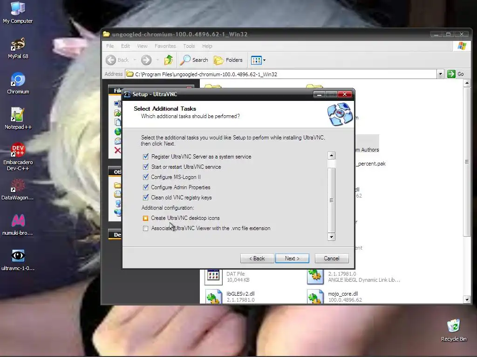The image size is (477, 357).
Task: Toggle Folders pane in Explorer toolbar
Action: pyautogui.click(x=228, y=60)
